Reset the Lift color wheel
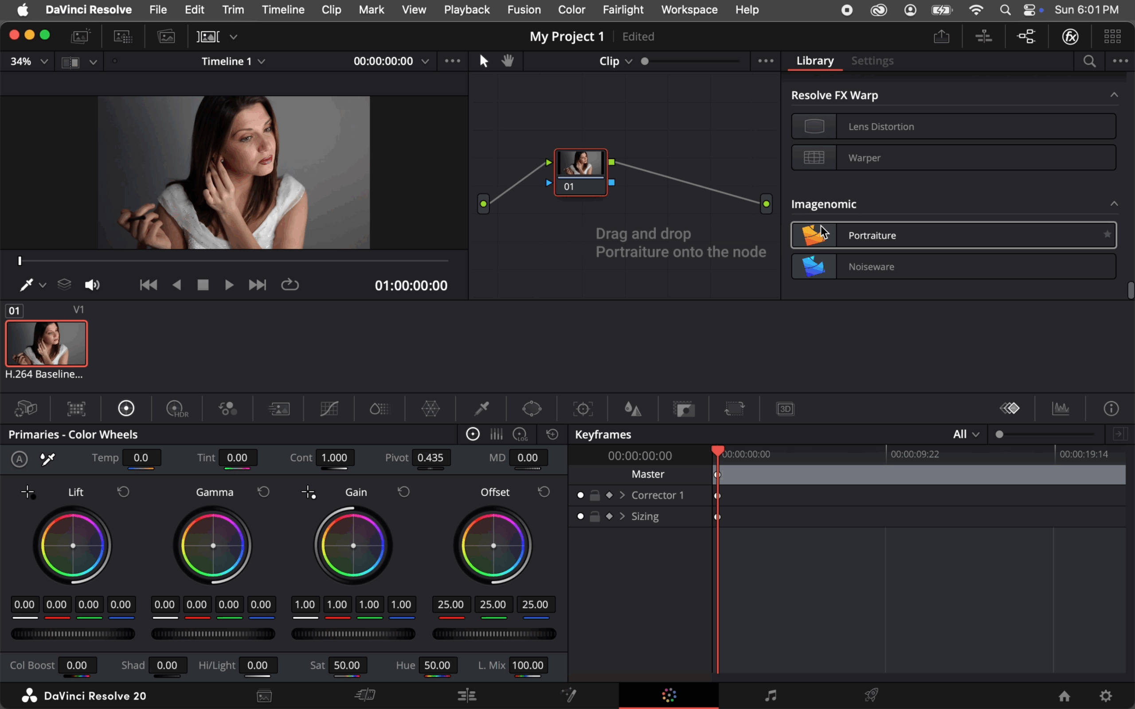 tap(123, 491)
